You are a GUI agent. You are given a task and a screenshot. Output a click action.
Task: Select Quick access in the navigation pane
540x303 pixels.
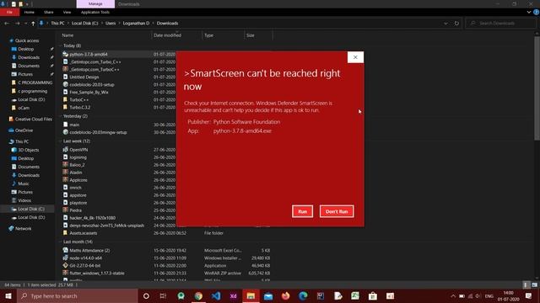[27, 40]
